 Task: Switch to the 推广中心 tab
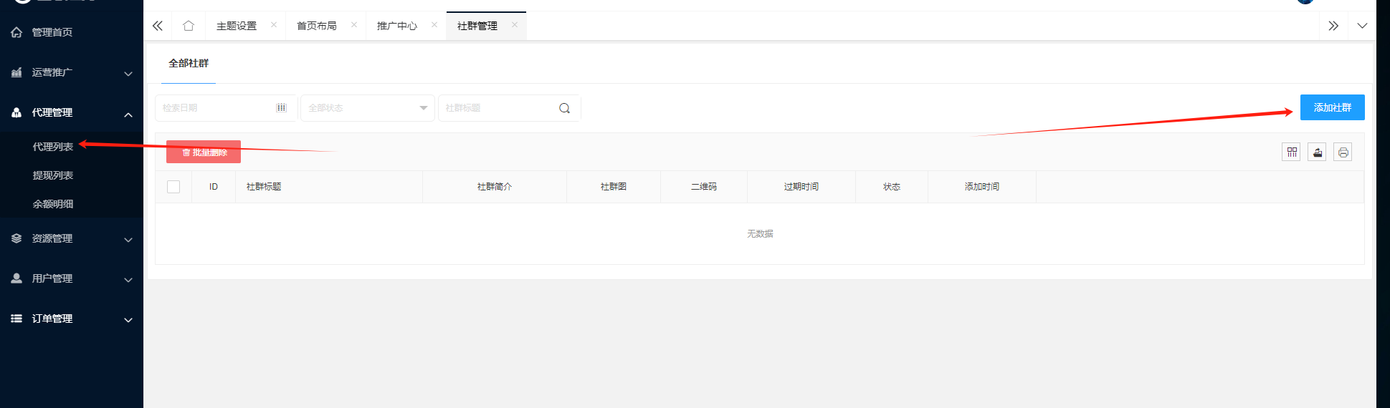(397, 26)
